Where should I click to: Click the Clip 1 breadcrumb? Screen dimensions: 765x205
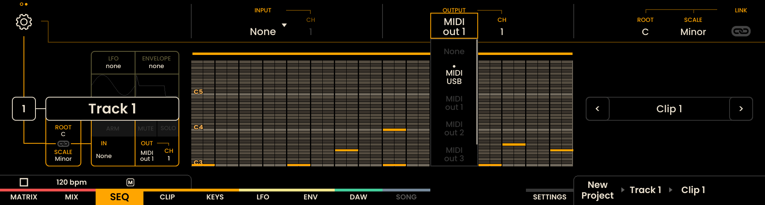tap(693, 190)
